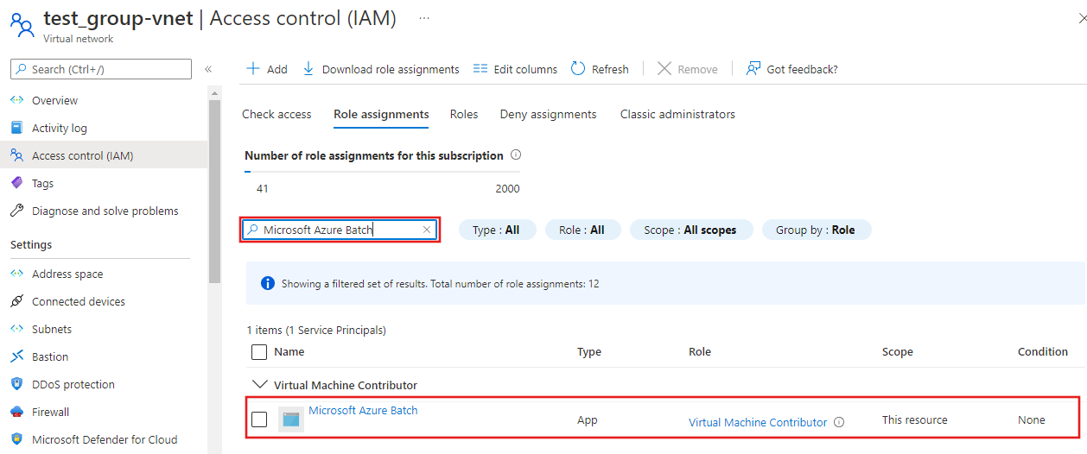Click the Got feedback icon
This screenshot has height=454, width=1087.
tap(753, 69)
